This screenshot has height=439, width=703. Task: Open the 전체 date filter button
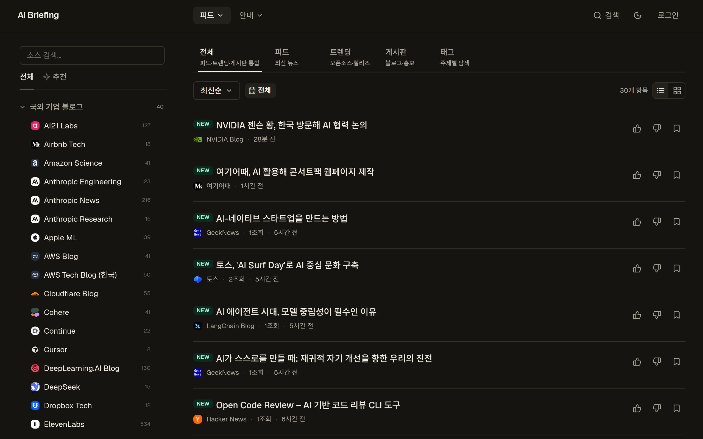click(x=260, y=91)
